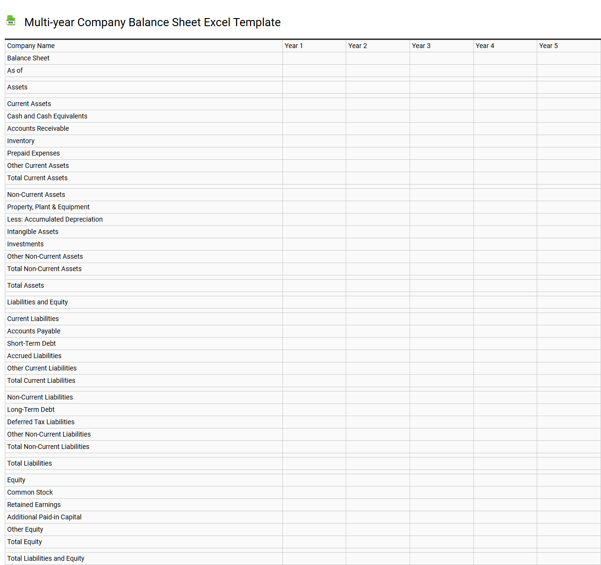Image resolution: width=601 pixels, height=565 pixels.
Task: Click the Total Current Assets label
Action: 37,178
